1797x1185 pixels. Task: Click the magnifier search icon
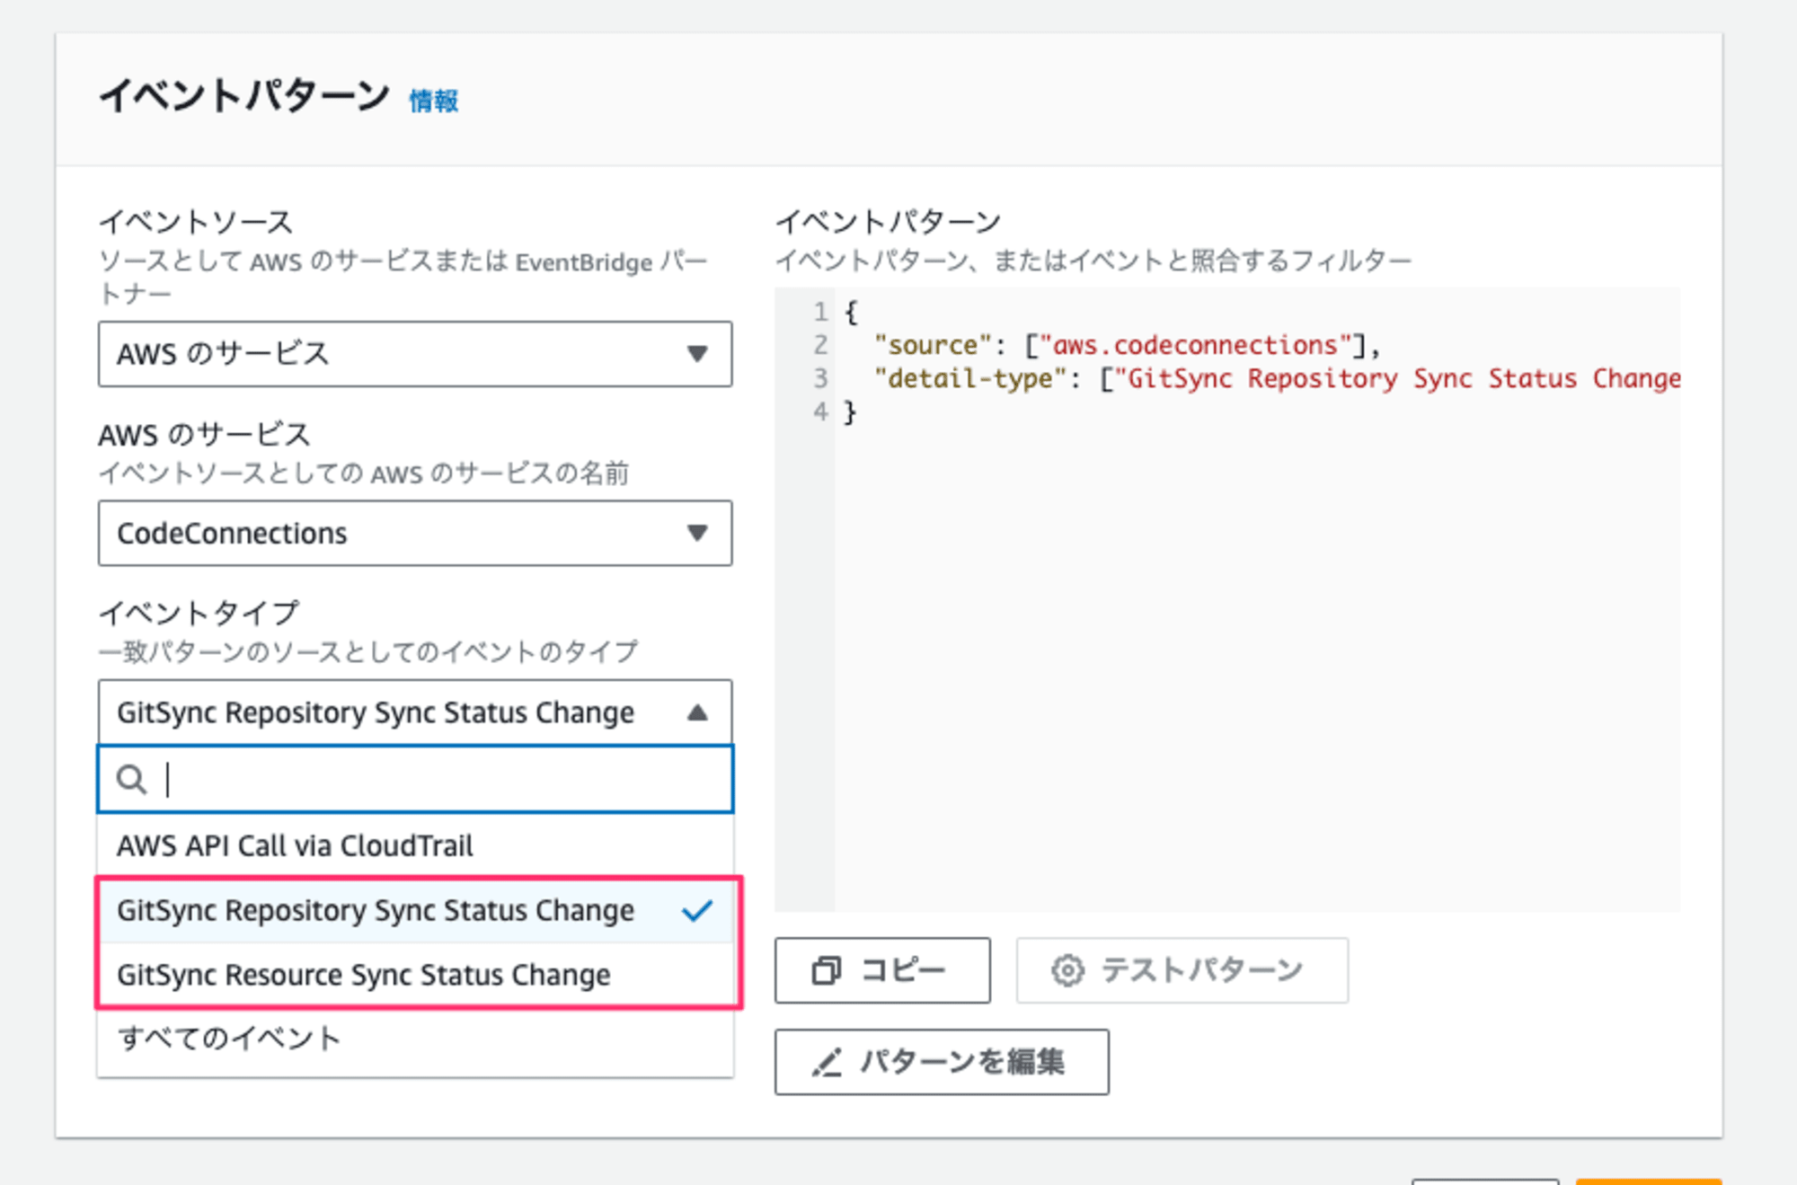click(132, 779)
